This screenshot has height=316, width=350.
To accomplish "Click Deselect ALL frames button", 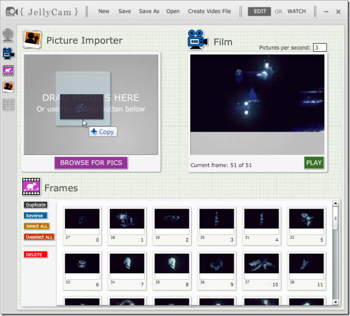I will coord(40,237).
